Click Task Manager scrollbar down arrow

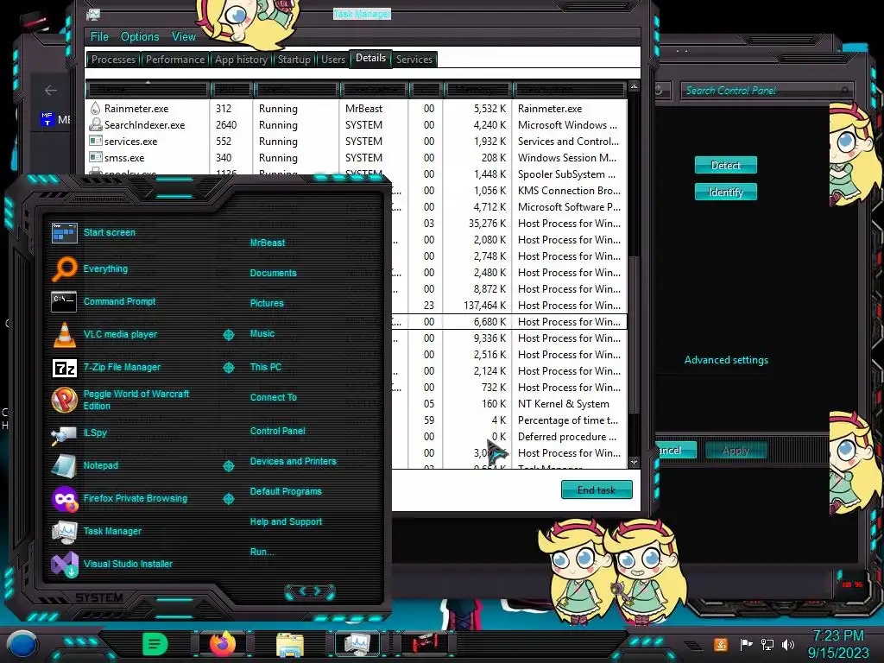pos(635,463)
